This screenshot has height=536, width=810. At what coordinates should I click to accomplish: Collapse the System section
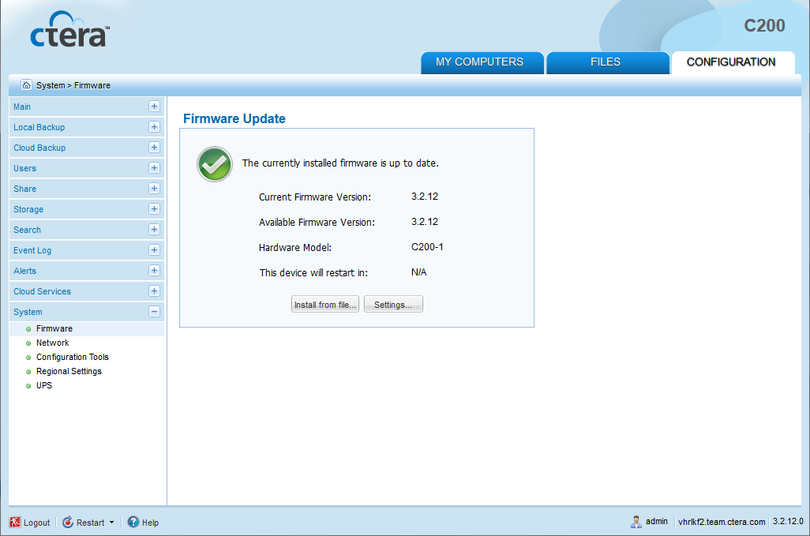pyautogui.click(x=154, y=311)
